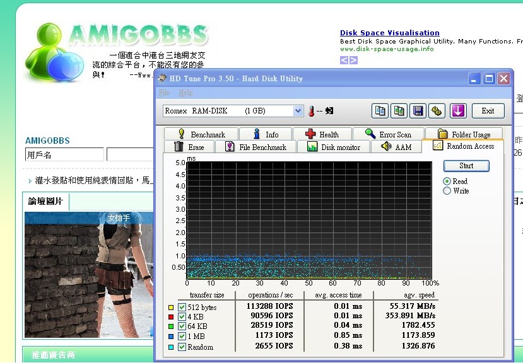Click the Exit button
This screenshot has height=363, width=523.
point(488,111)
